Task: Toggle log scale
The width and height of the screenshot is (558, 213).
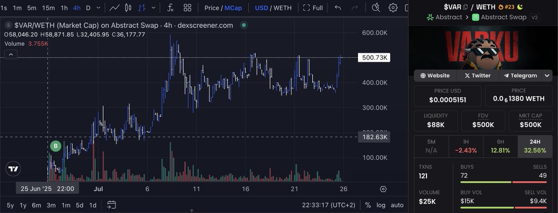Action: tap(381, 205)
